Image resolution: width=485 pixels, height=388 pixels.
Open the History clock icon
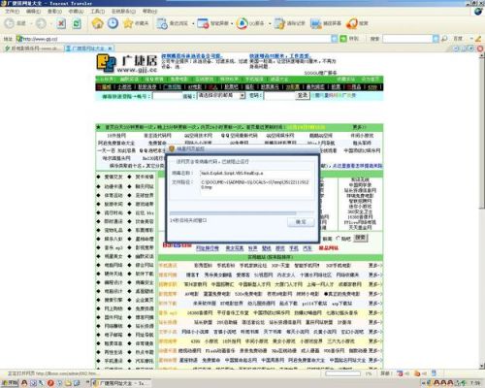113,23
